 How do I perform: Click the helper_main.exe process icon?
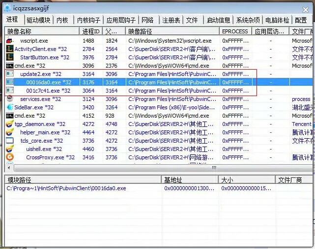point(10,132)
